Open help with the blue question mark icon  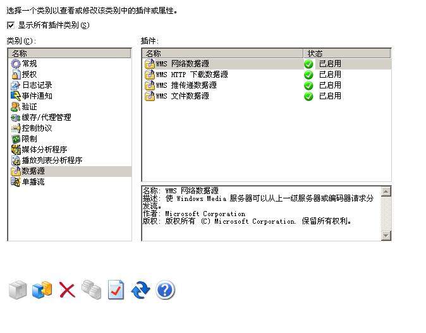[165, 290]
